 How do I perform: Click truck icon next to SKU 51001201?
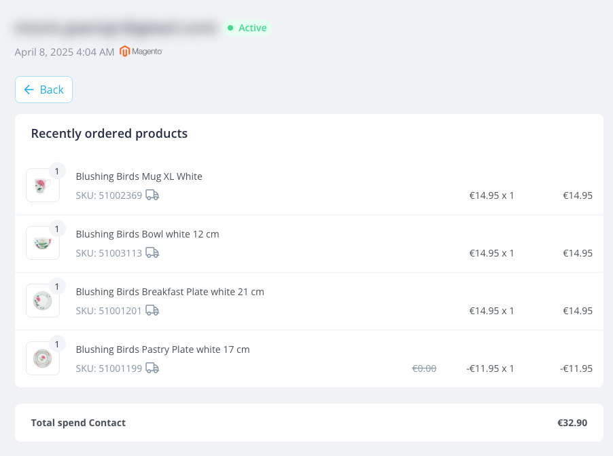(x=152, y=310)
